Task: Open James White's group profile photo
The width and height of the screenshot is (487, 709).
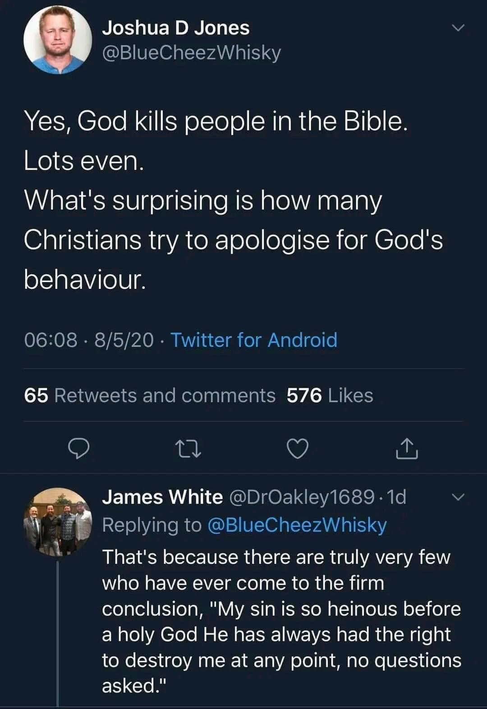Action: pos(58,522)
